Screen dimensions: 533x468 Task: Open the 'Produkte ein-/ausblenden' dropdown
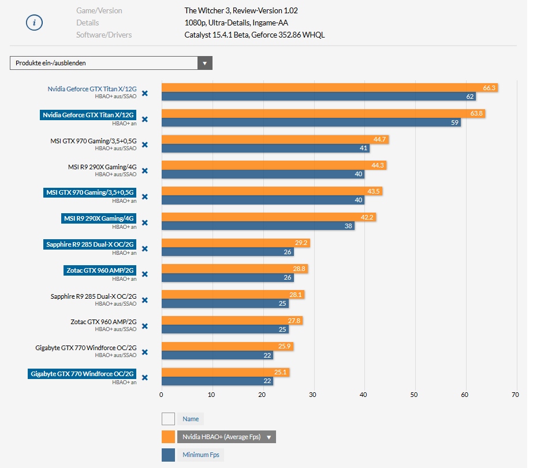pyautogui.click(x=111, y=63)
